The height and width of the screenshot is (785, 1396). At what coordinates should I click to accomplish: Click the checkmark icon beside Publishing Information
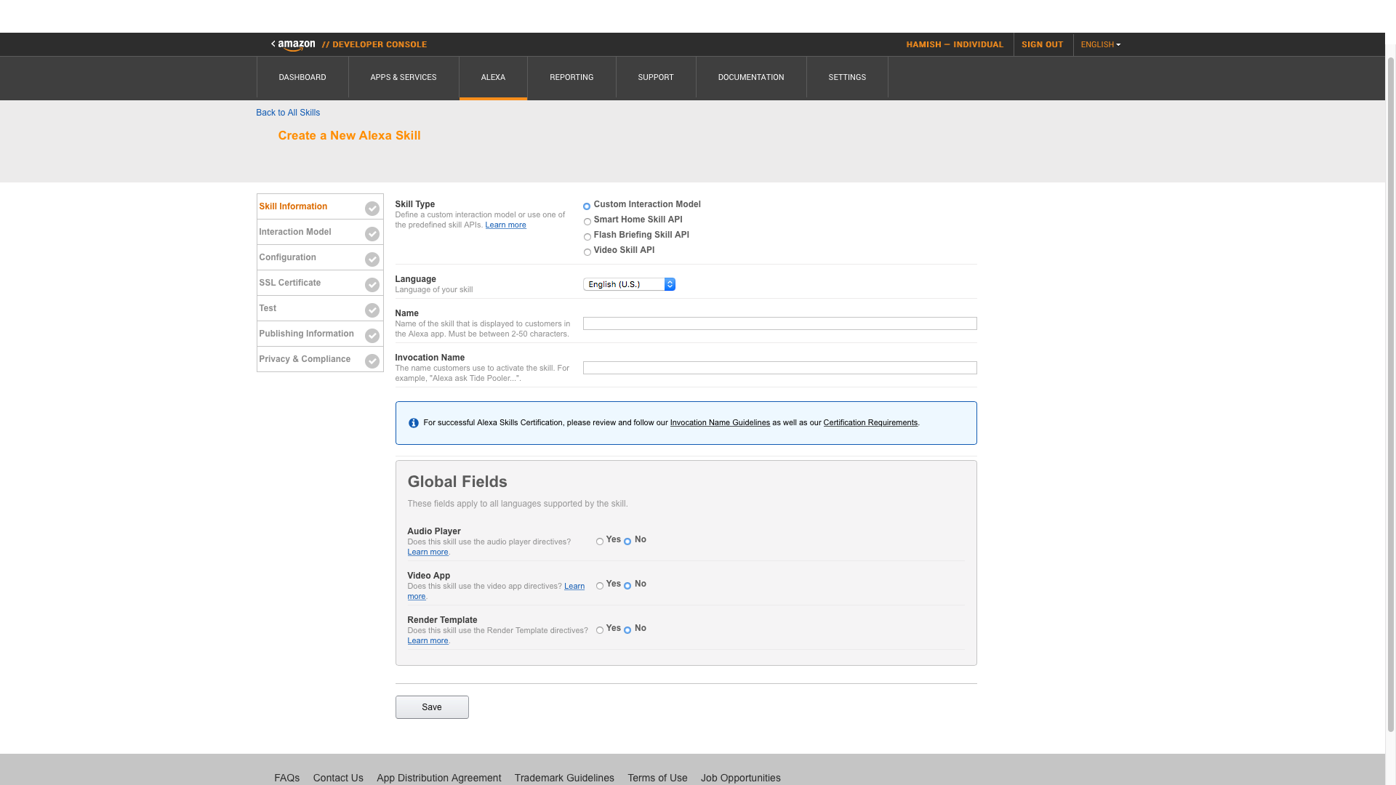(x=372, y=336)
